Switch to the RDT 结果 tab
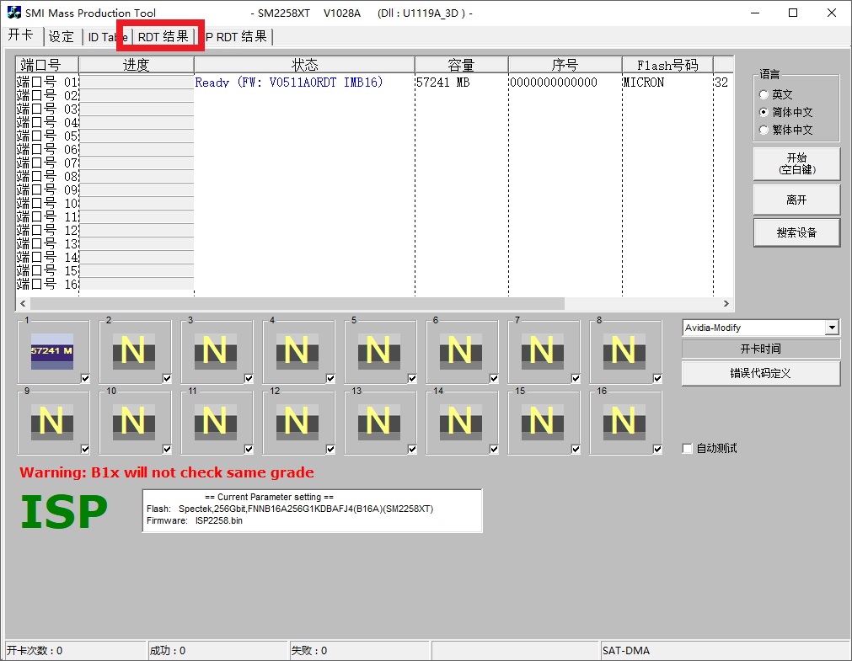The height and width of the screenshot is (661, 852). 163,37
